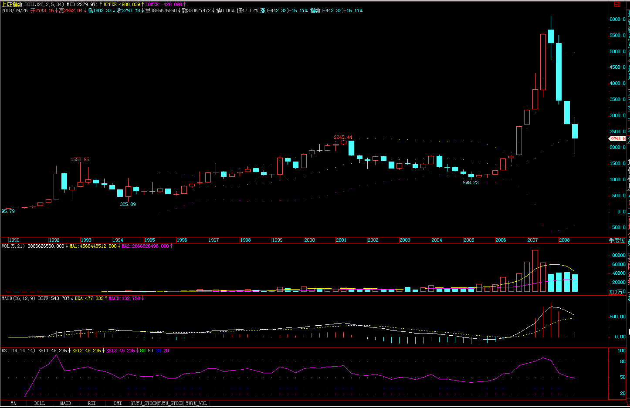Click the MACD(26,12,9) indicator label
Viewport: 630px width, 408px height.
click(x=18, y=298)
